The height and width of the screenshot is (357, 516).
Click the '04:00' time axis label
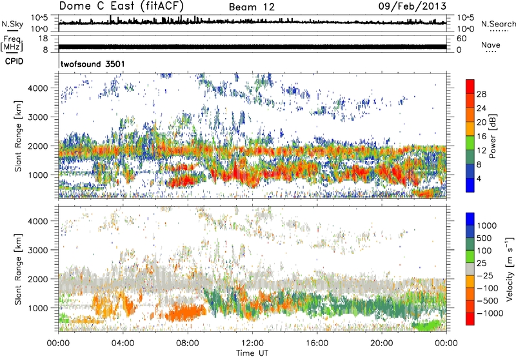123,343
